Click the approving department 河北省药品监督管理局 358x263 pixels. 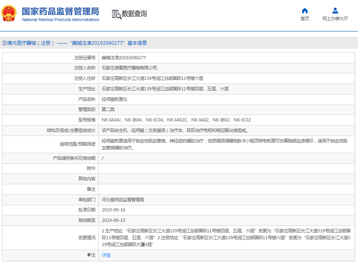click(123, 200)
